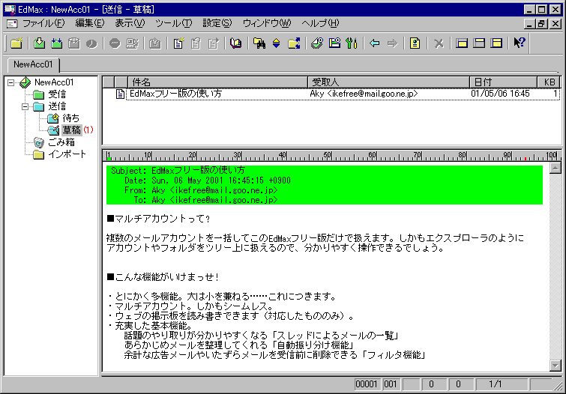Click the gray X delete icon

pyautogui.click(x=439, y=43)
